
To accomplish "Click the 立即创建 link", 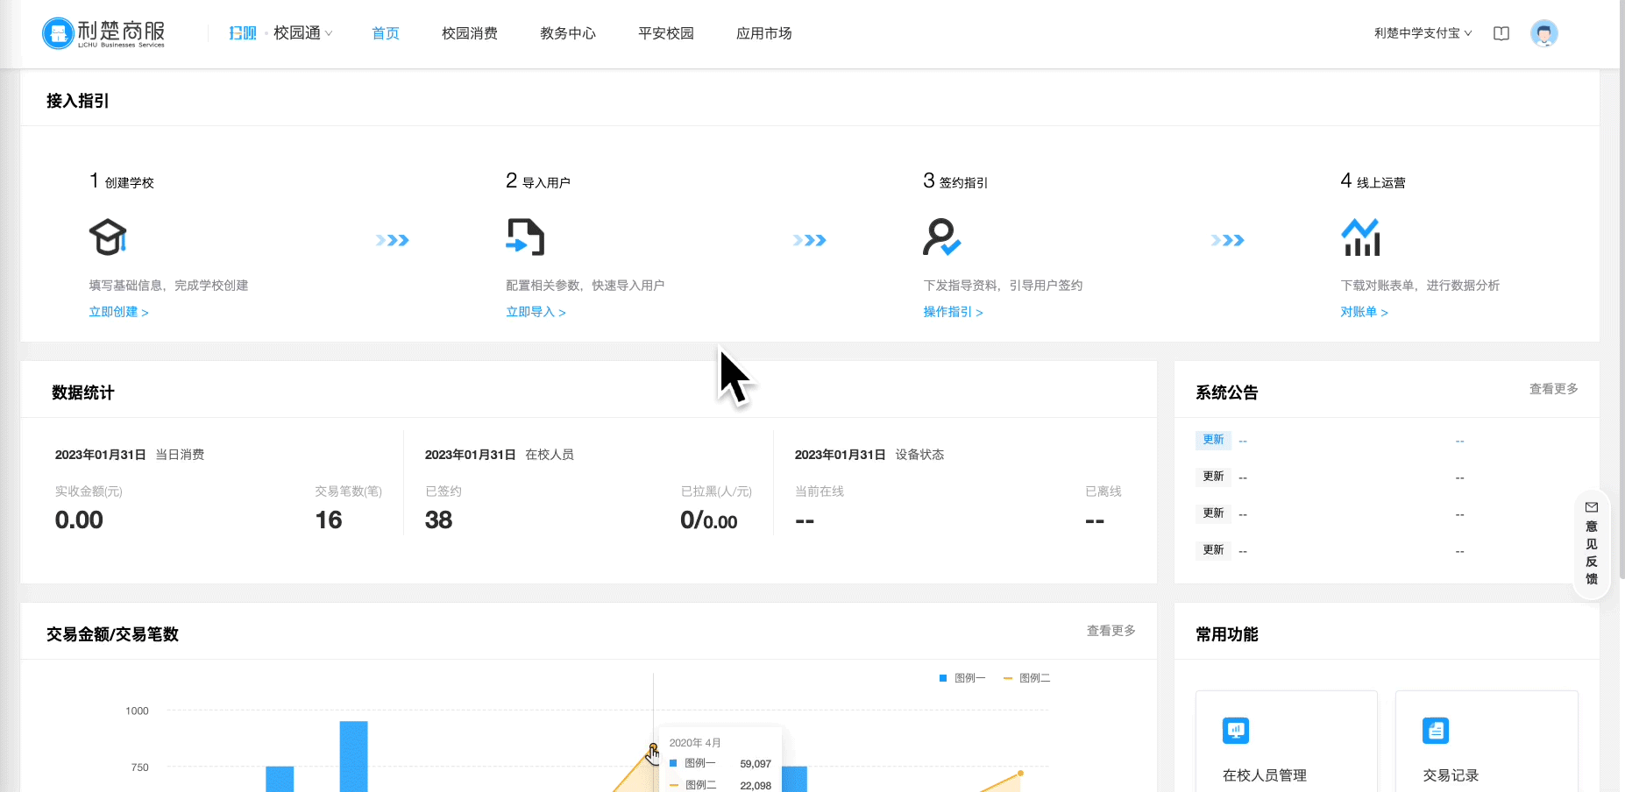I will pyautogui.click(x=118, y=312).
